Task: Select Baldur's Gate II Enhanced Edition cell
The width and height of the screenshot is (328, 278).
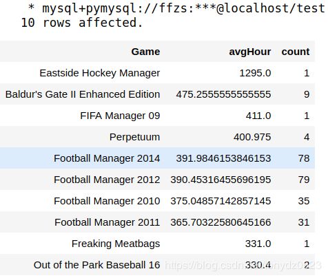Action: point(83,94)
